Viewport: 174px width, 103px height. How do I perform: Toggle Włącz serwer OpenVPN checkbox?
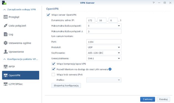point(48,15)
